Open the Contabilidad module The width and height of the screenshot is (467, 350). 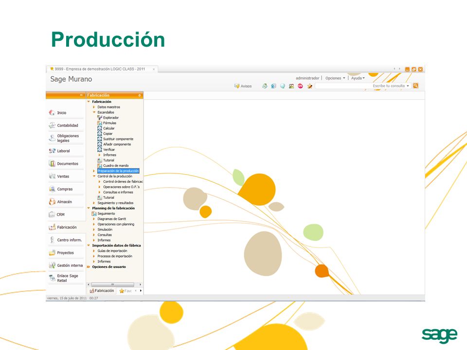(x=66, y=125)
